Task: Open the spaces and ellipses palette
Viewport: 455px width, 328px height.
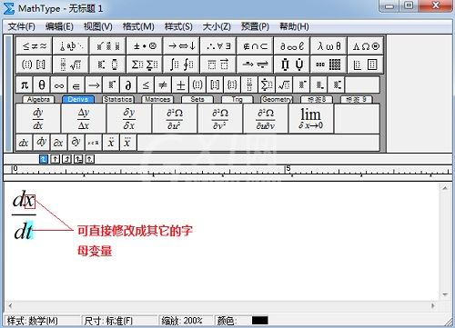Action: click(71, 46)
